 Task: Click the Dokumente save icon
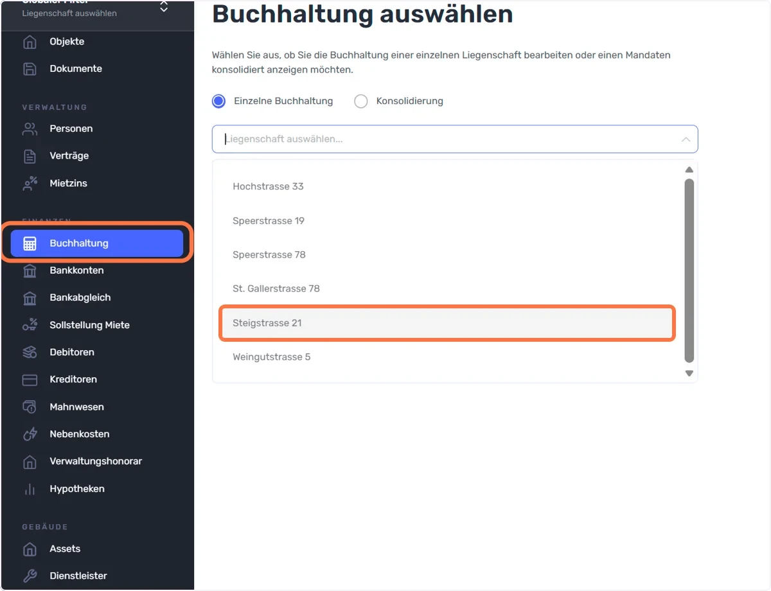(30, 69)
